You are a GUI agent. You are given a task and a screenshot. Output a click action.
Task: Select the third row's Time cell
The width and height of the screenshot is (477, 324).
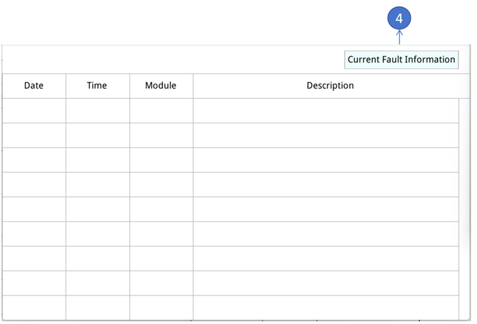click(97, 160)
